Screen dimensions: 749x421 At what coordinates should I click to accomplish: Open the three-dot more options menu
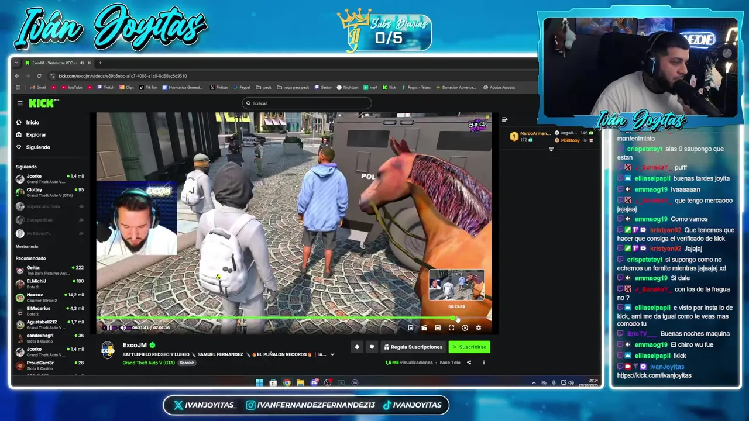pyautogui.click(x=483, y=363)
